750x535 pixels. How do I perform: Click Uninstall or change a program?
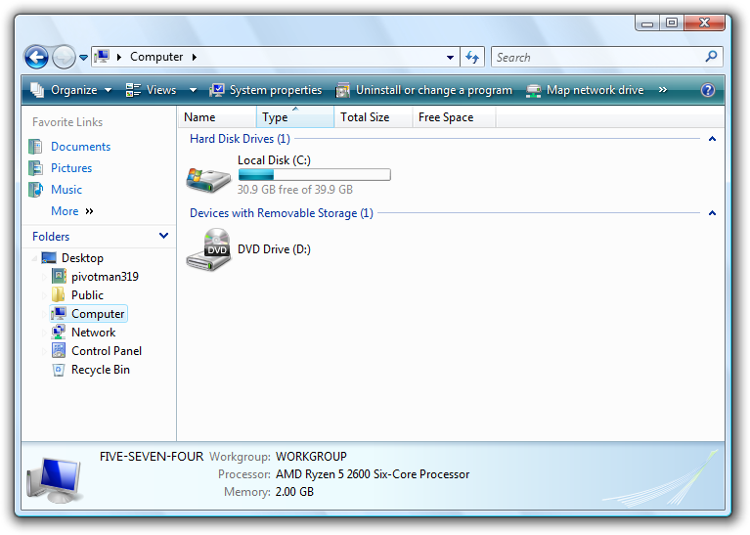point(423,90)
